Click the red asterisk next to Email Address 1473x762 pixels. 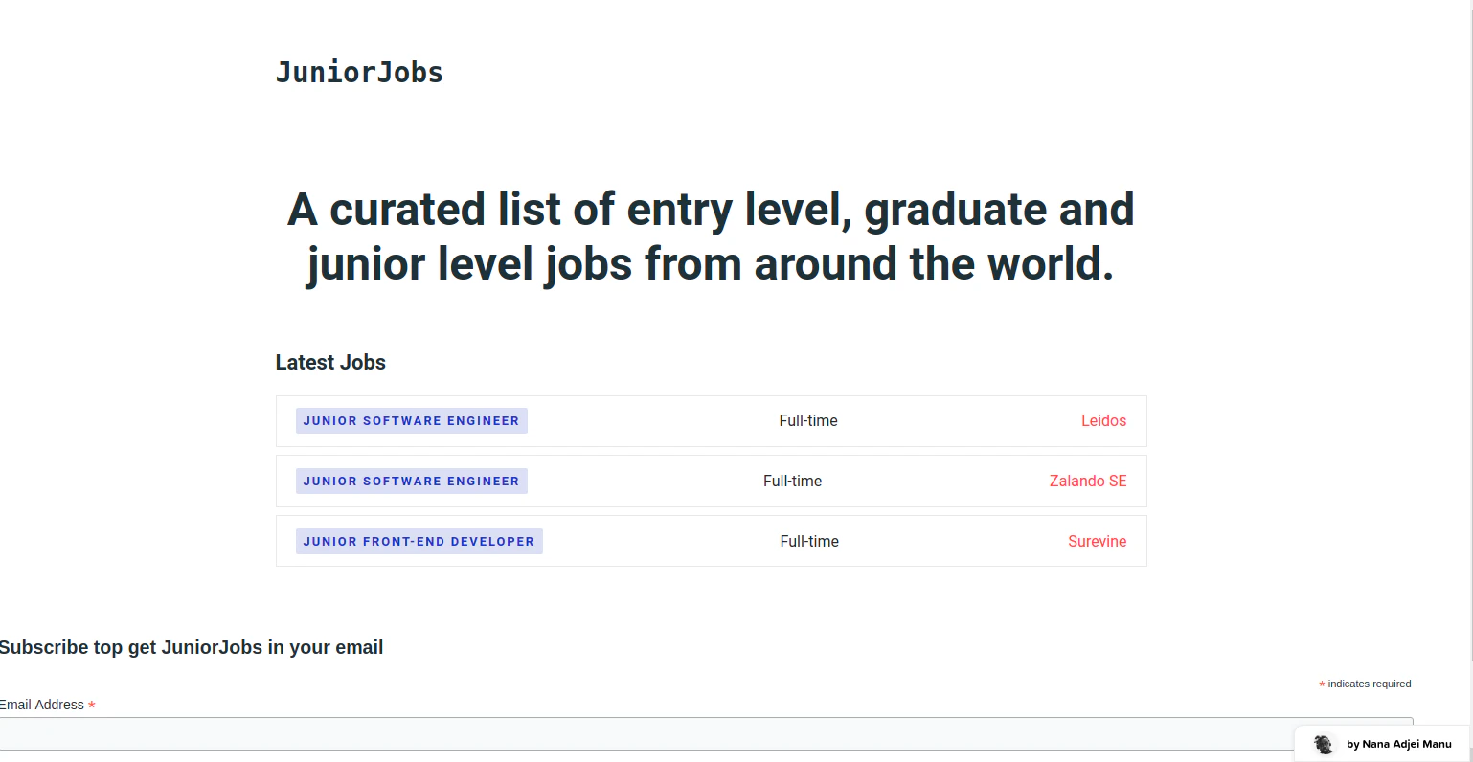click(92, 705)
